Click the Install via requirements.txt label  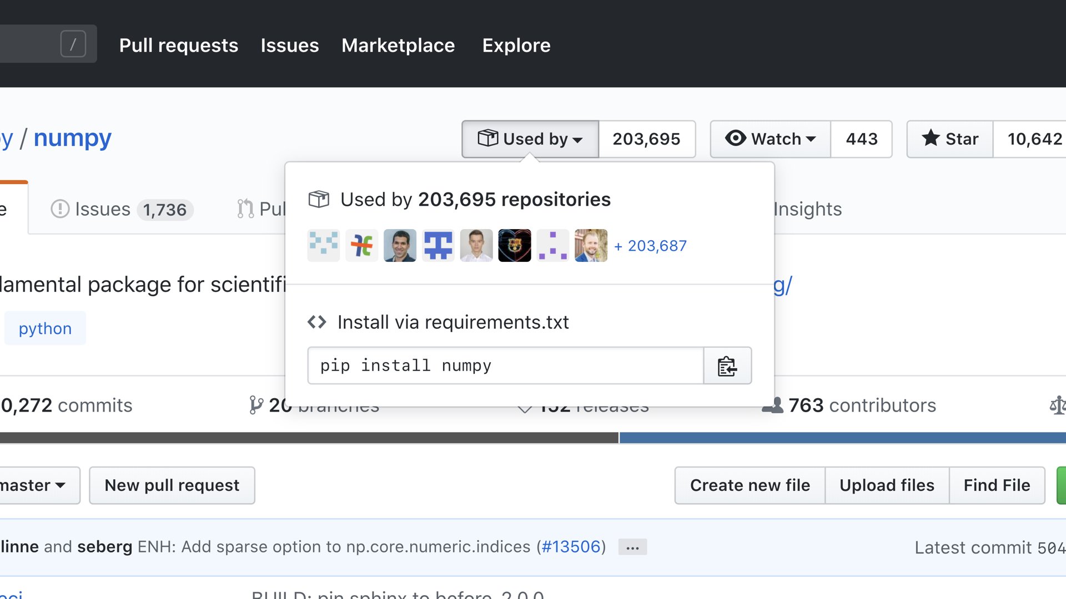tap(453, 322)
